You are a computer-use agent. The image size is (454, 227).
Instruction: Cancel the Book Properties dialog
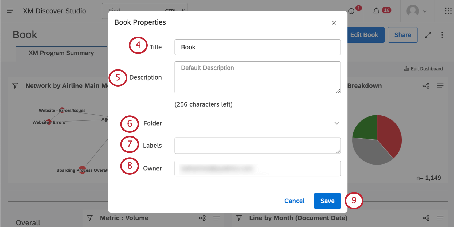coord(294,201)
